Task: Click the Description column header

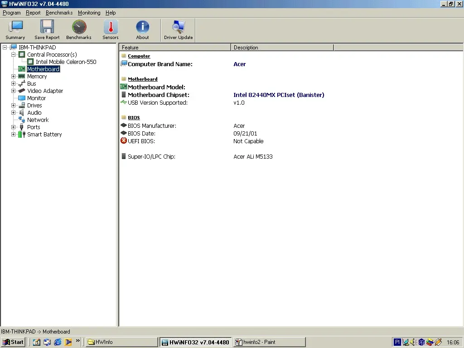Action: coord(282,47)
